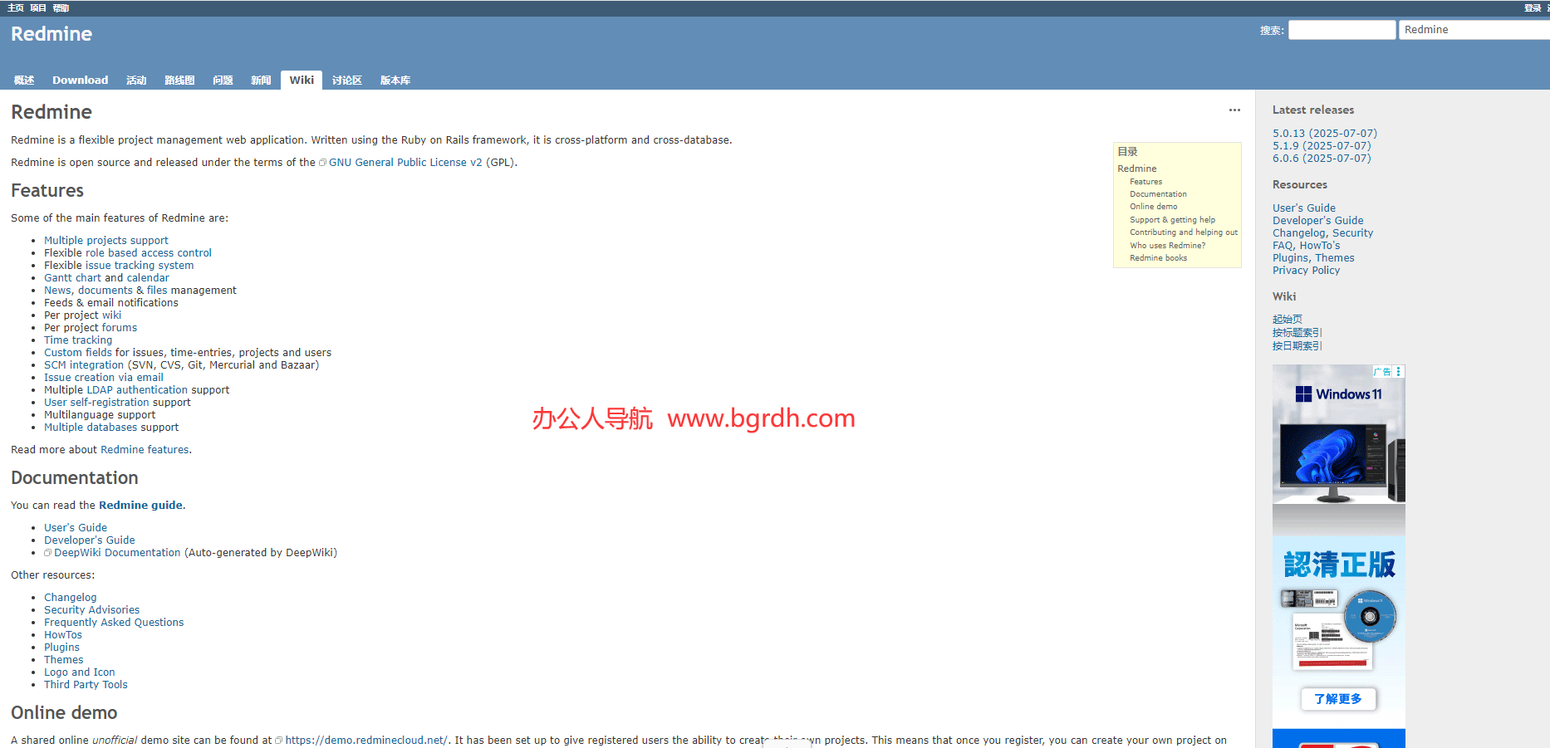Switch to the Download tab

[x=80, y=81]
